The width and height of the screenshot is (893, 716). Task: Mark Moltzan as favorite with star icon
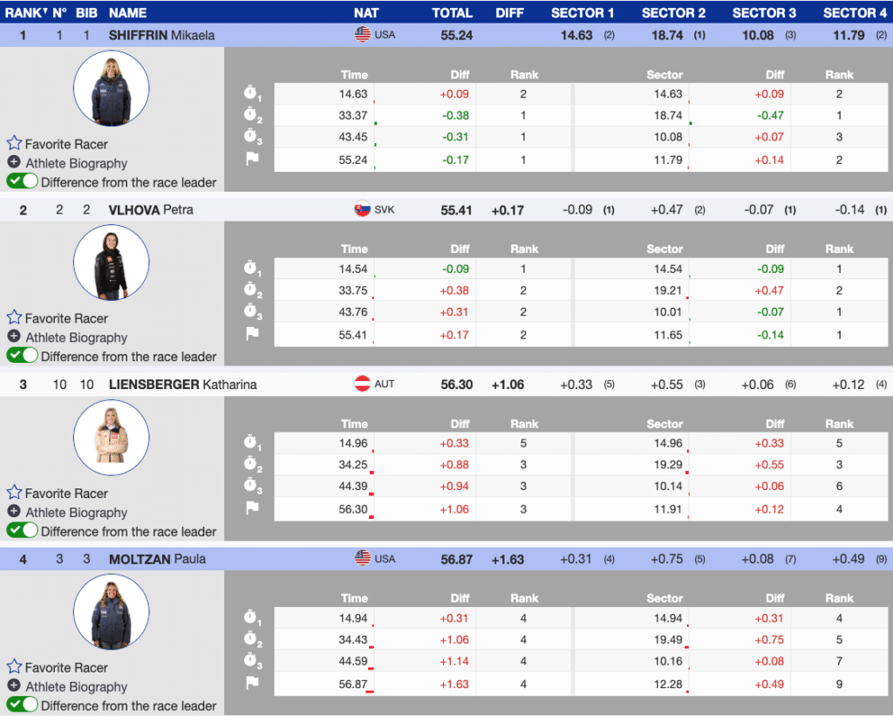14,667
